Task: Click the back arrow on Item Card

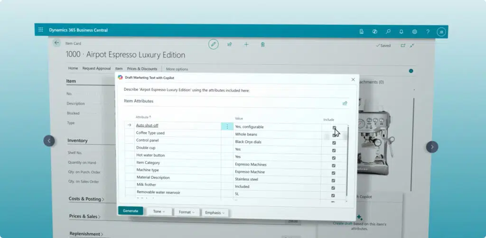Action: [x=56, y=43]
